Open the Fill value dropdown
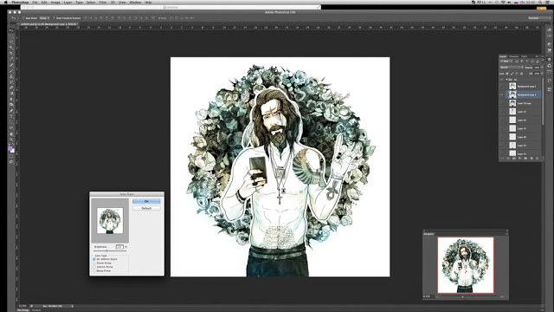This screenshot has width=554, height=312. pyautogui.click(x=542, y=73)
